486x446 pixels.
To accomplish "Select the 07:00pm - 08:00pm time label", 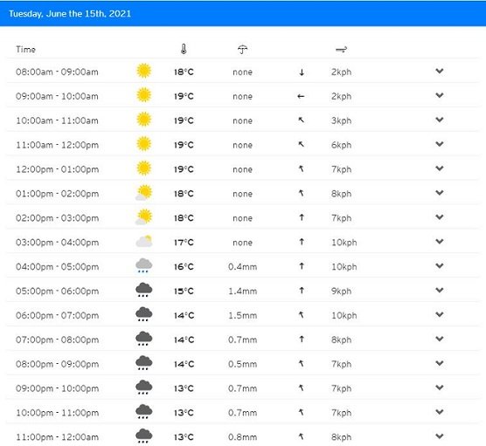I will [x=58, y=340].
